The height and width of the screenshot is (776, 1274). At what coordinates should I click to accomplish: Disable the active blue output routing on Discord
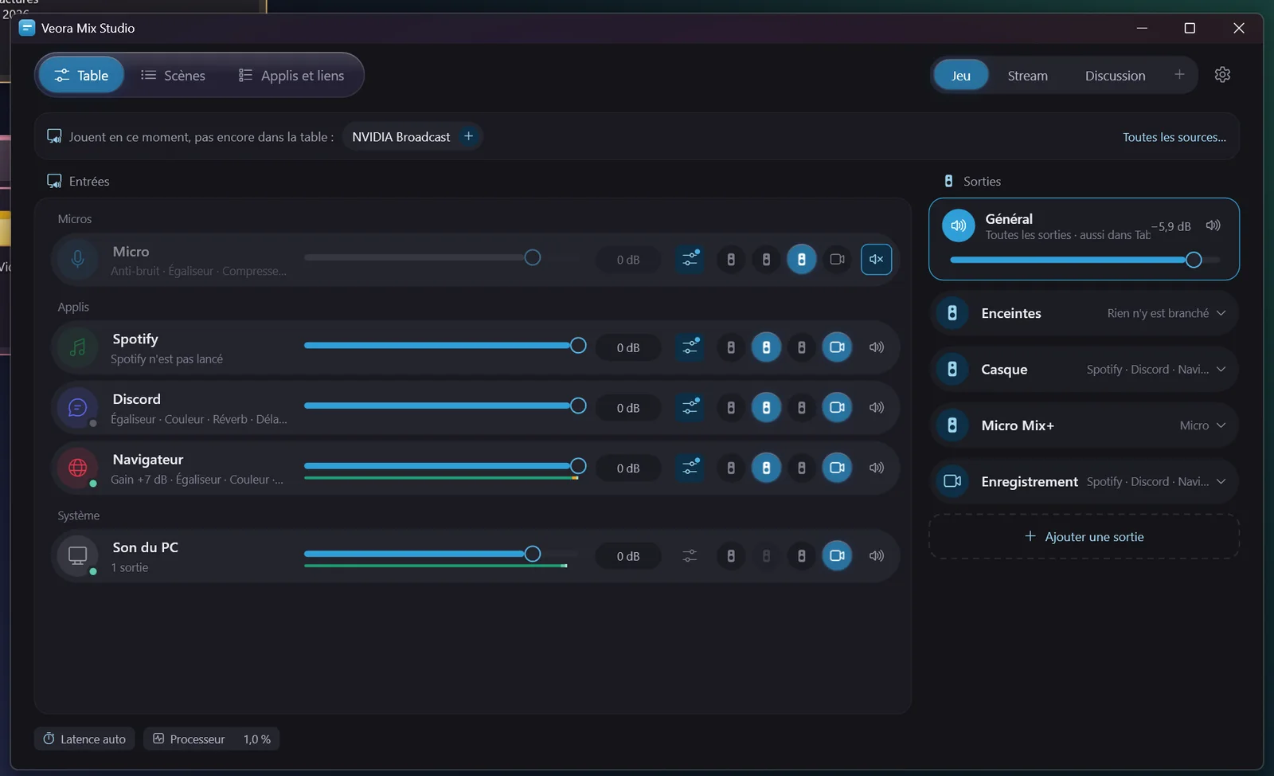point(766,407)
